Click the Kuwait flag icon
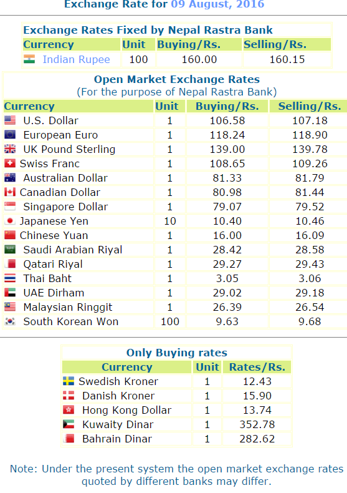This screenshot has width=347, height=493. point(69,424)
